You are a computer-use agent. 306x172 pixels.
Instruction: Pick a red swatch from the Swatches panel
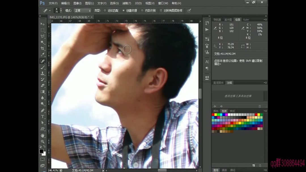point(213,114)
